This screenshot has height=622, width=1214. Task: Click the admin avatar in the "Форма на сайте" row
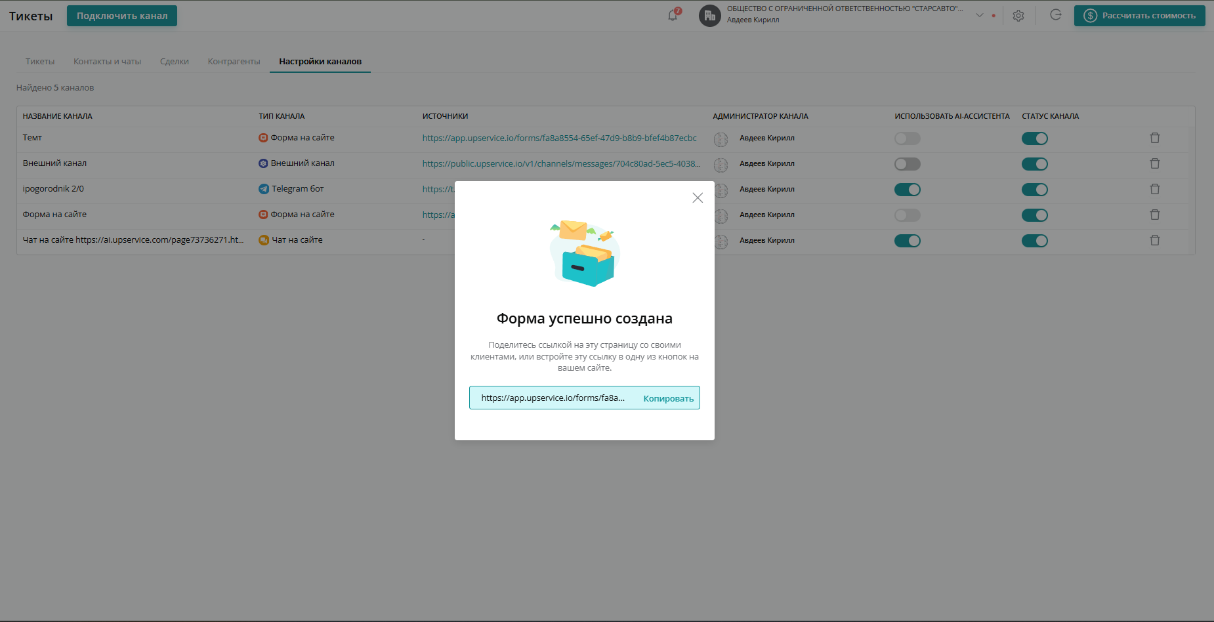pos(721,215)
